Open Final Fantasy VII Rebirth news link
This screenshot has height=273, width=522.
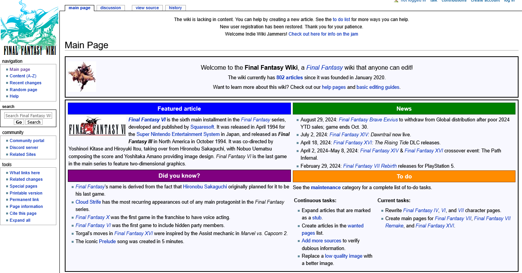coord(370,166)
